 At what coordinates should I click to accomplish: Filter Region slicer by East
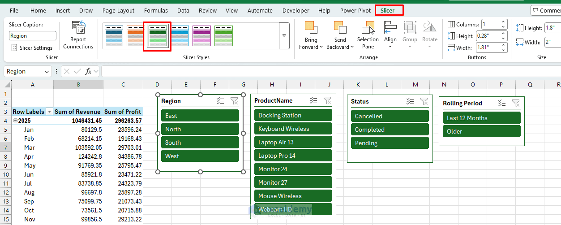click(x=200, y=116)
